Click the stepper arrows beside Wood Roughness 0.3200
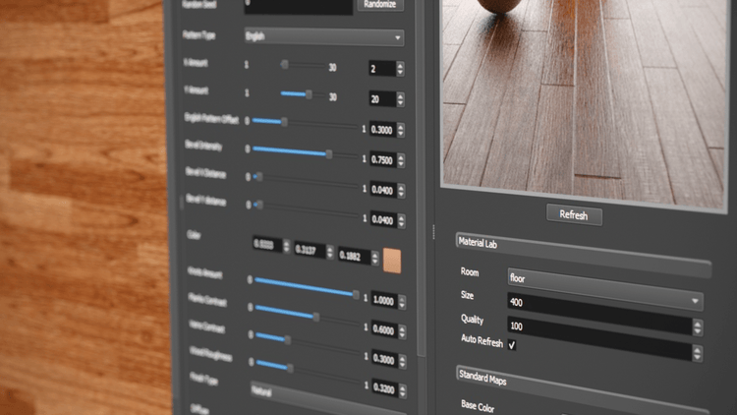 click(x=403, y=390)
